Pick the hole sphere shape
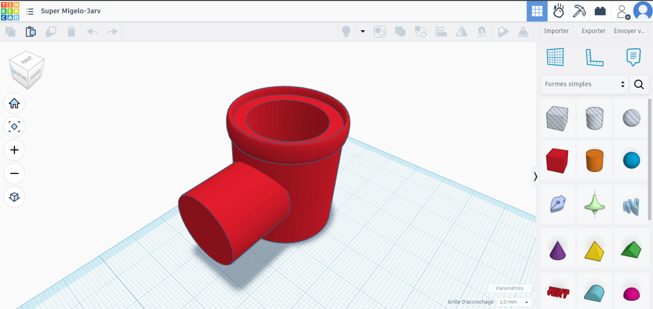This screenshot has height=309, width=653. coord(631,118)
